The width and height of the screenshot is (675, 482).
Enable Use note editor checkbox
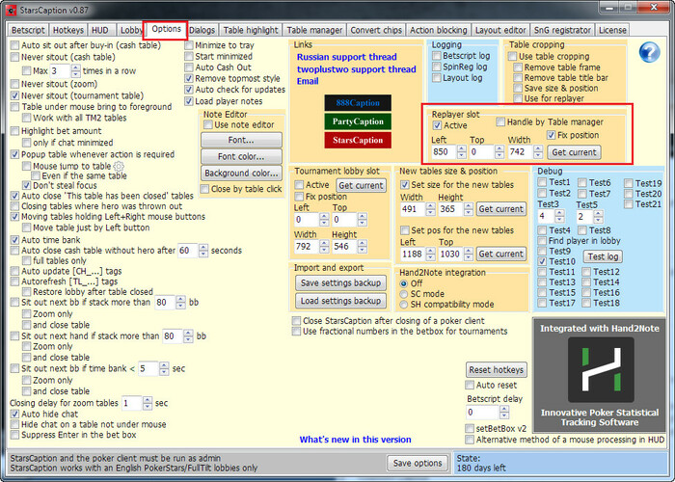[208, 124]
